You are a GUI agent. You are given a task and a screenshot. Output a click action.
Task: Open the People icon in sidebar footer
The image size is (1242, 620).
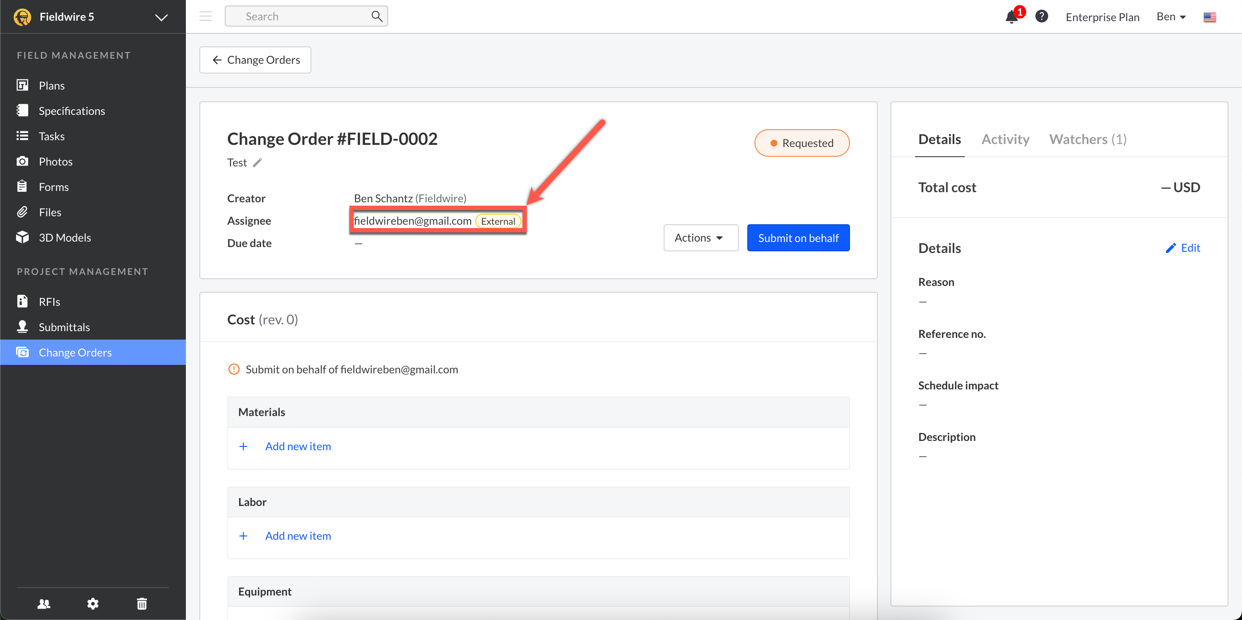(44, 603)
